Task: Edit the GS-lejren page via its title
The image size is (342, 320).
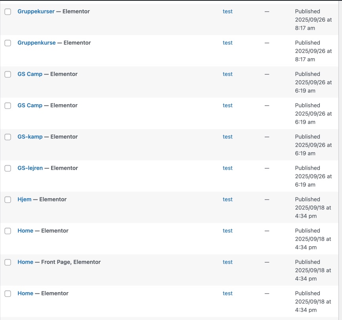Action: pos(30,168)
